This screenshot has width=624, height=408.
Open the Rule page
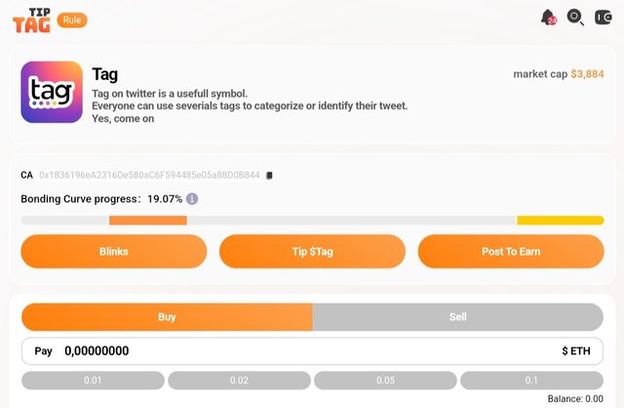point(72,20)
